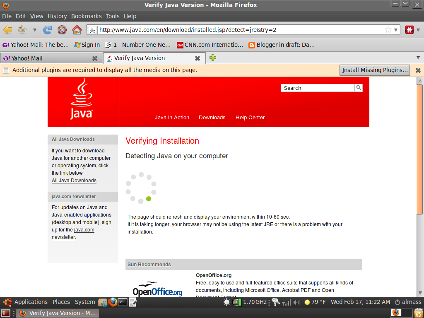Open the System menu in the panel
Screen dimensions: 424x318
[x=85, y=302]
